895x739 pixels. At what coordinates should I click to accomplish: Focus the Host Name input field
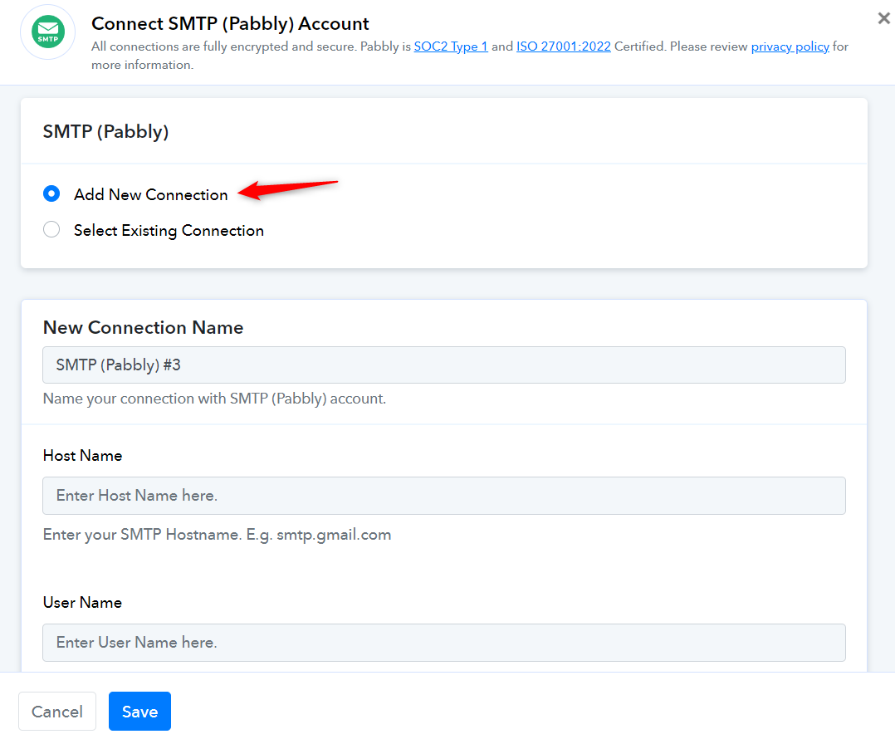pos(444,496)
